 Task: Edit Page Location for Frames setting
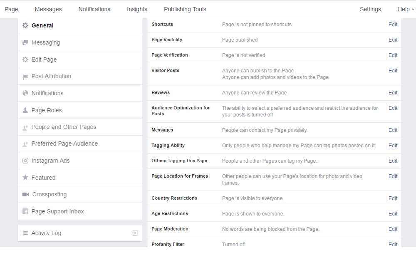click(x=393, y=176)
